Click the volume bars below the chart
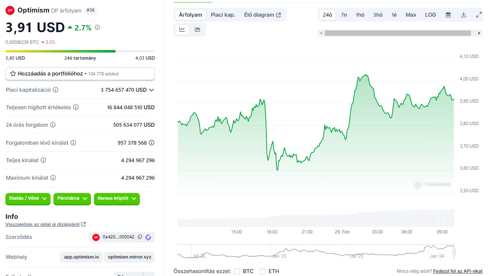This screenshot has height=276, width=488. point(316,218)
